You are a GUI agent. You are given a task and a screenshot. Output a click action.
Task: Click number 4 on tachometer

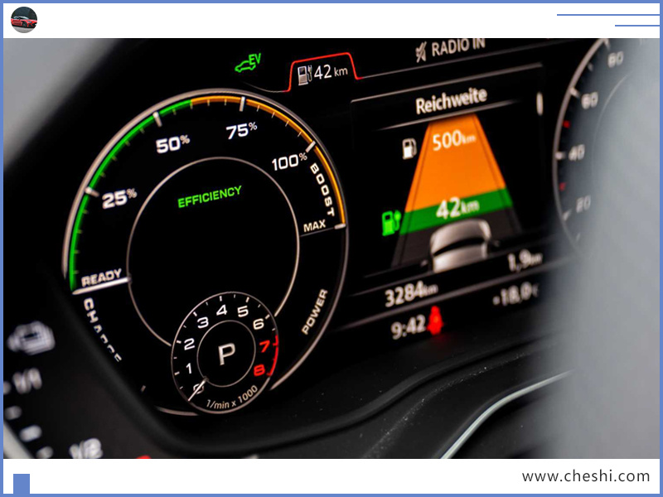[221, 311]
